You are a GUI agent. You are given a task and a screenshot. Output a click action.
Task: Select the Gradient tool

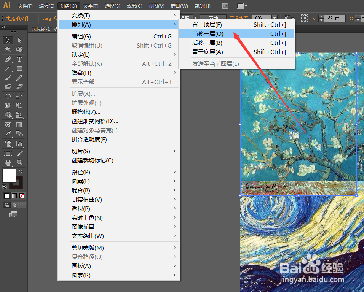pyautogui.click(x=19, y=125)
